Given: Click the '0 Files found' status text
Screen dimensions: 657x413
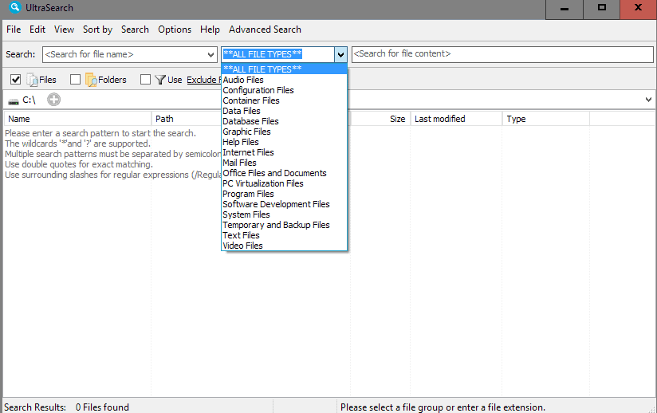Looking at the screenshot, I should pyautogui.click(x=102, y=407).
